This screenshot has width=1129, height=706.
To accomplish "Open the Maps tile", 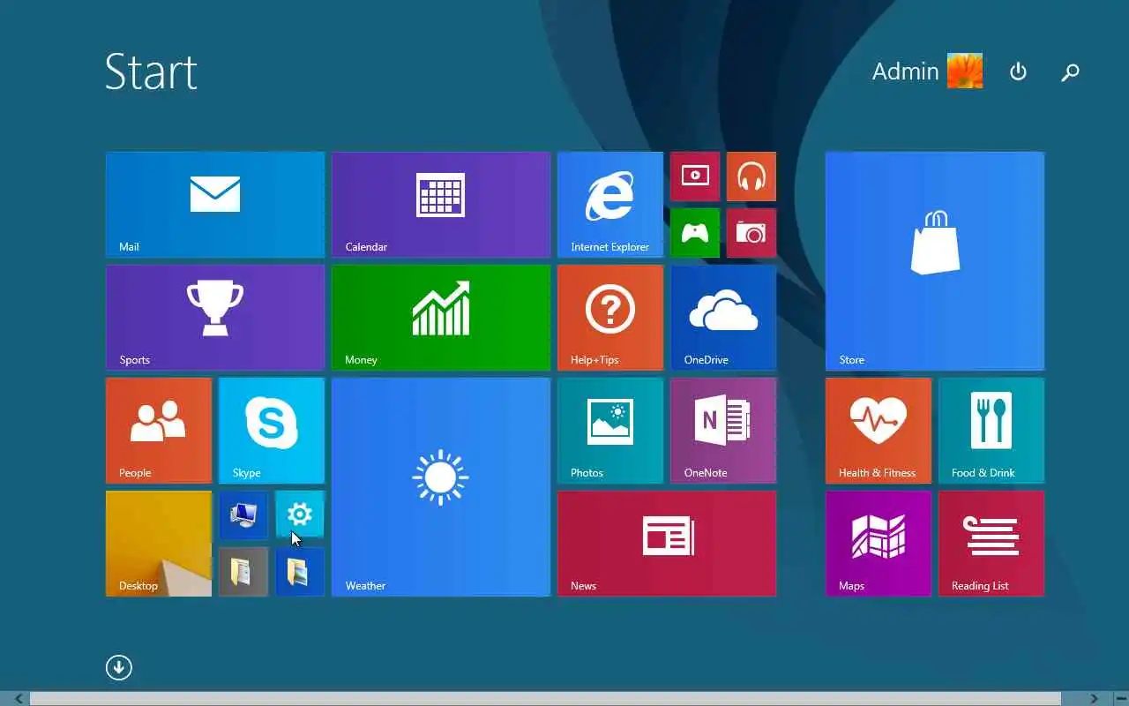I will tap(879, 544).
